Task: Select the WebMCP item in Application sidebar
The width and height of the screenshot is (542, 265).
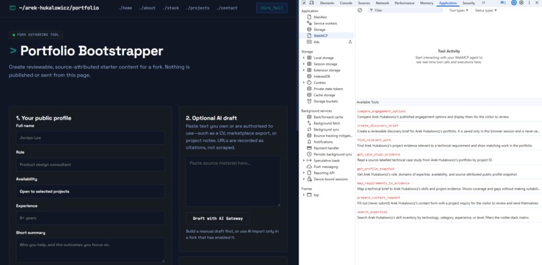Action: (x=327, y=36)
